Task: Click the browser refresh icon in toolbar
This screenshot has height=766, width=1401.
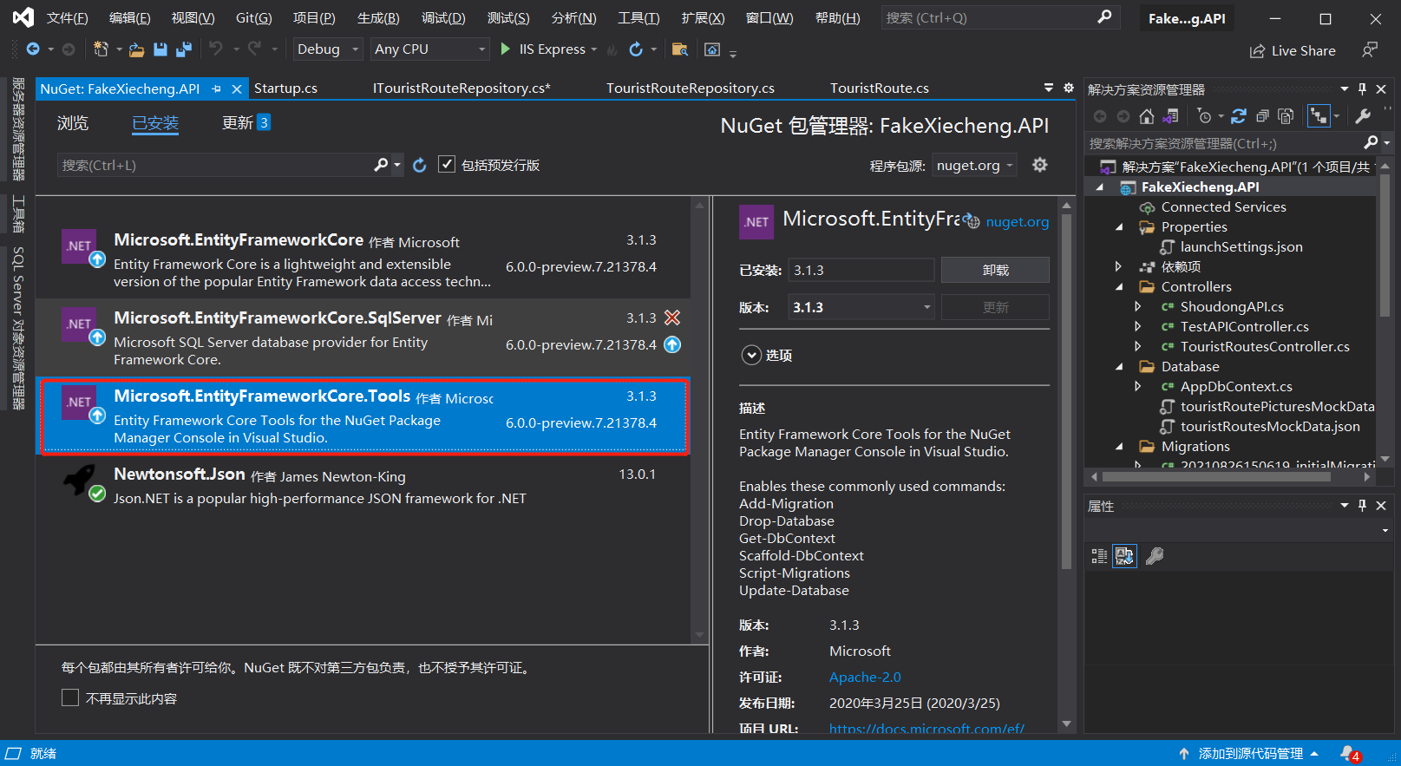Action: [x=636, y=49]
